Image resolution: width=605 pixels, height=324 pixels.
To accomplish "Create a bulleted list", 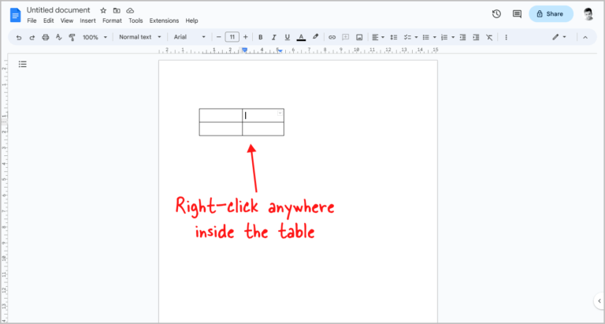I will 426,38.
